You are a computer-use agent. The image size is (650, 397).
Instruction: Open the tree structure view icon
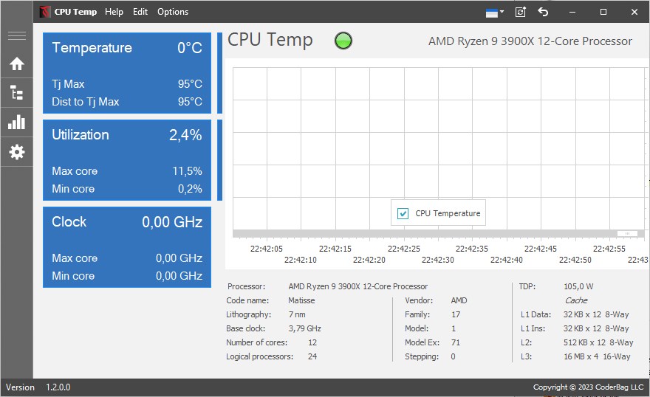(x=16, y=93)
